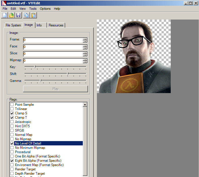The height and width of the screenshot is (177, 199).
Task: Click the Shift slider handle
Action: pyautogui.click(x=68, y=74)
